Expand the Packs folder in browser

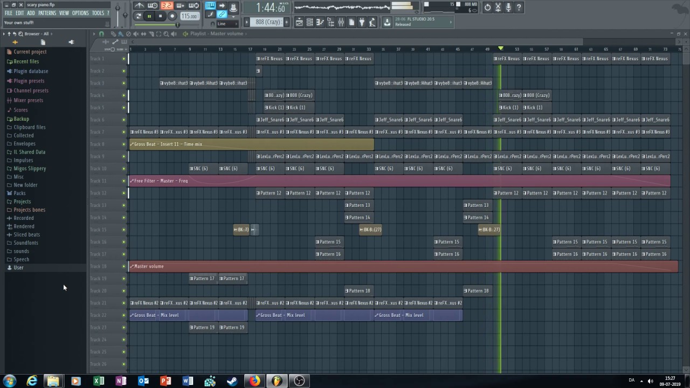[16, 193]
